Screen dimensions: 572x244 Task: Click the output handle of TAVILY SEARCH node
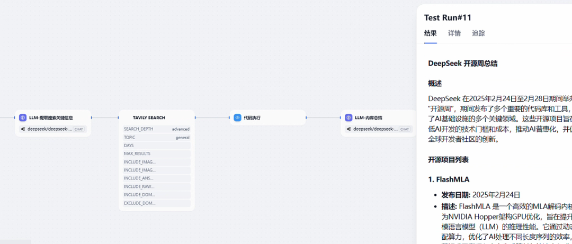point(195,118)
